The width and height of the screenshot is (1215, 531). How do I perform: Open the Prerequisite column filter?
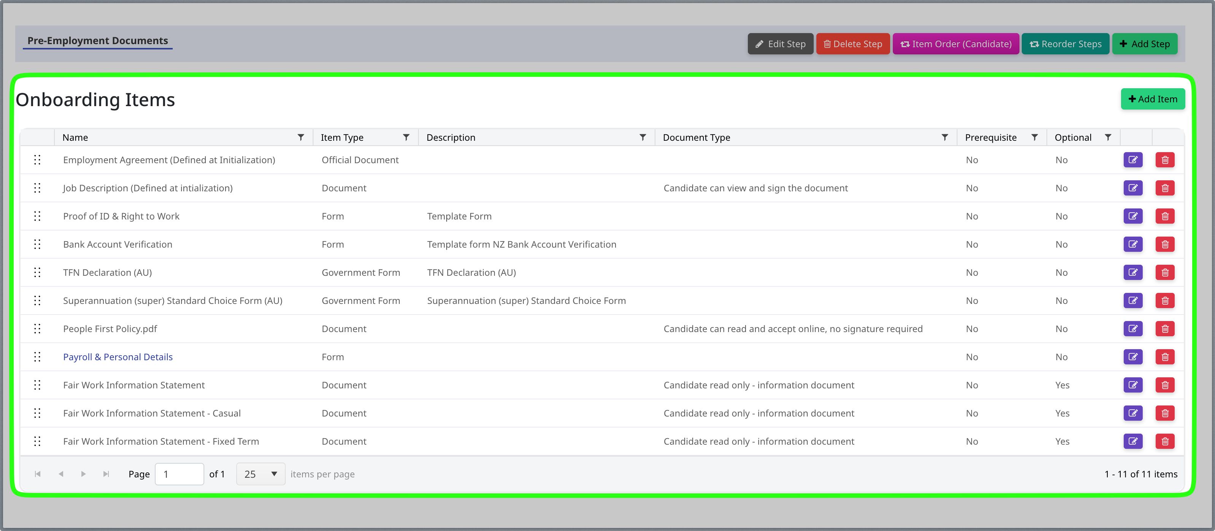pos(1034,137)
